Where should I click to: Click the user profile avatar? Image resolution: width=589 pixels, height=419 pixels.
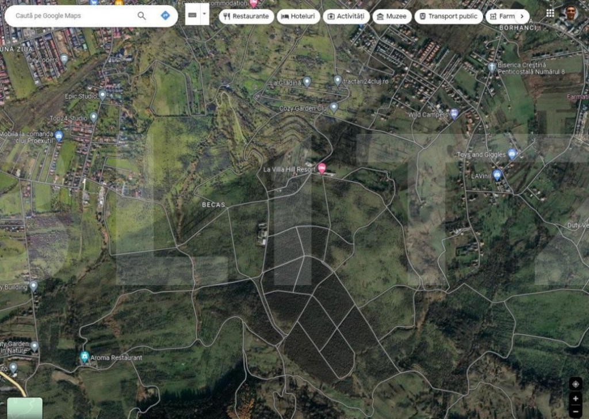click(570, 13)
